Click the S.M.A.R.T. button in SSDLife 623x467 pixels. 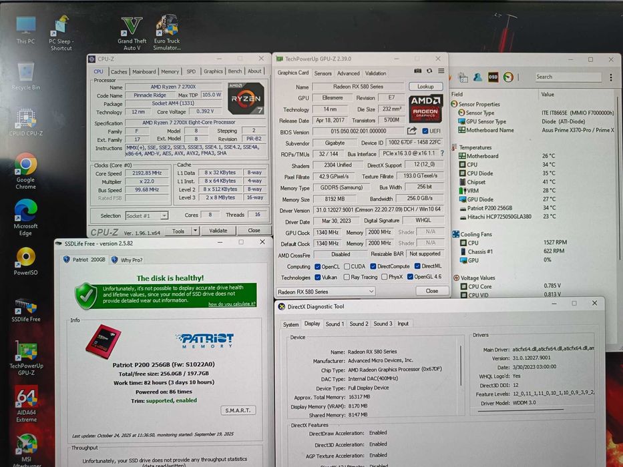coord(238,410)
